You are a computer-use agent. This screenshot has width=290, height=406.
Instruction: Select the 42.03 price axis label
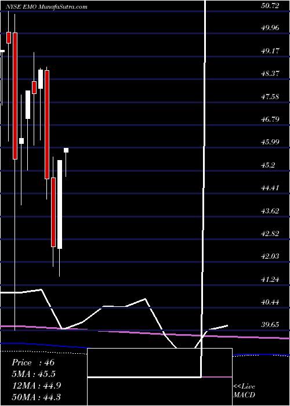click(x=270, y=256)
